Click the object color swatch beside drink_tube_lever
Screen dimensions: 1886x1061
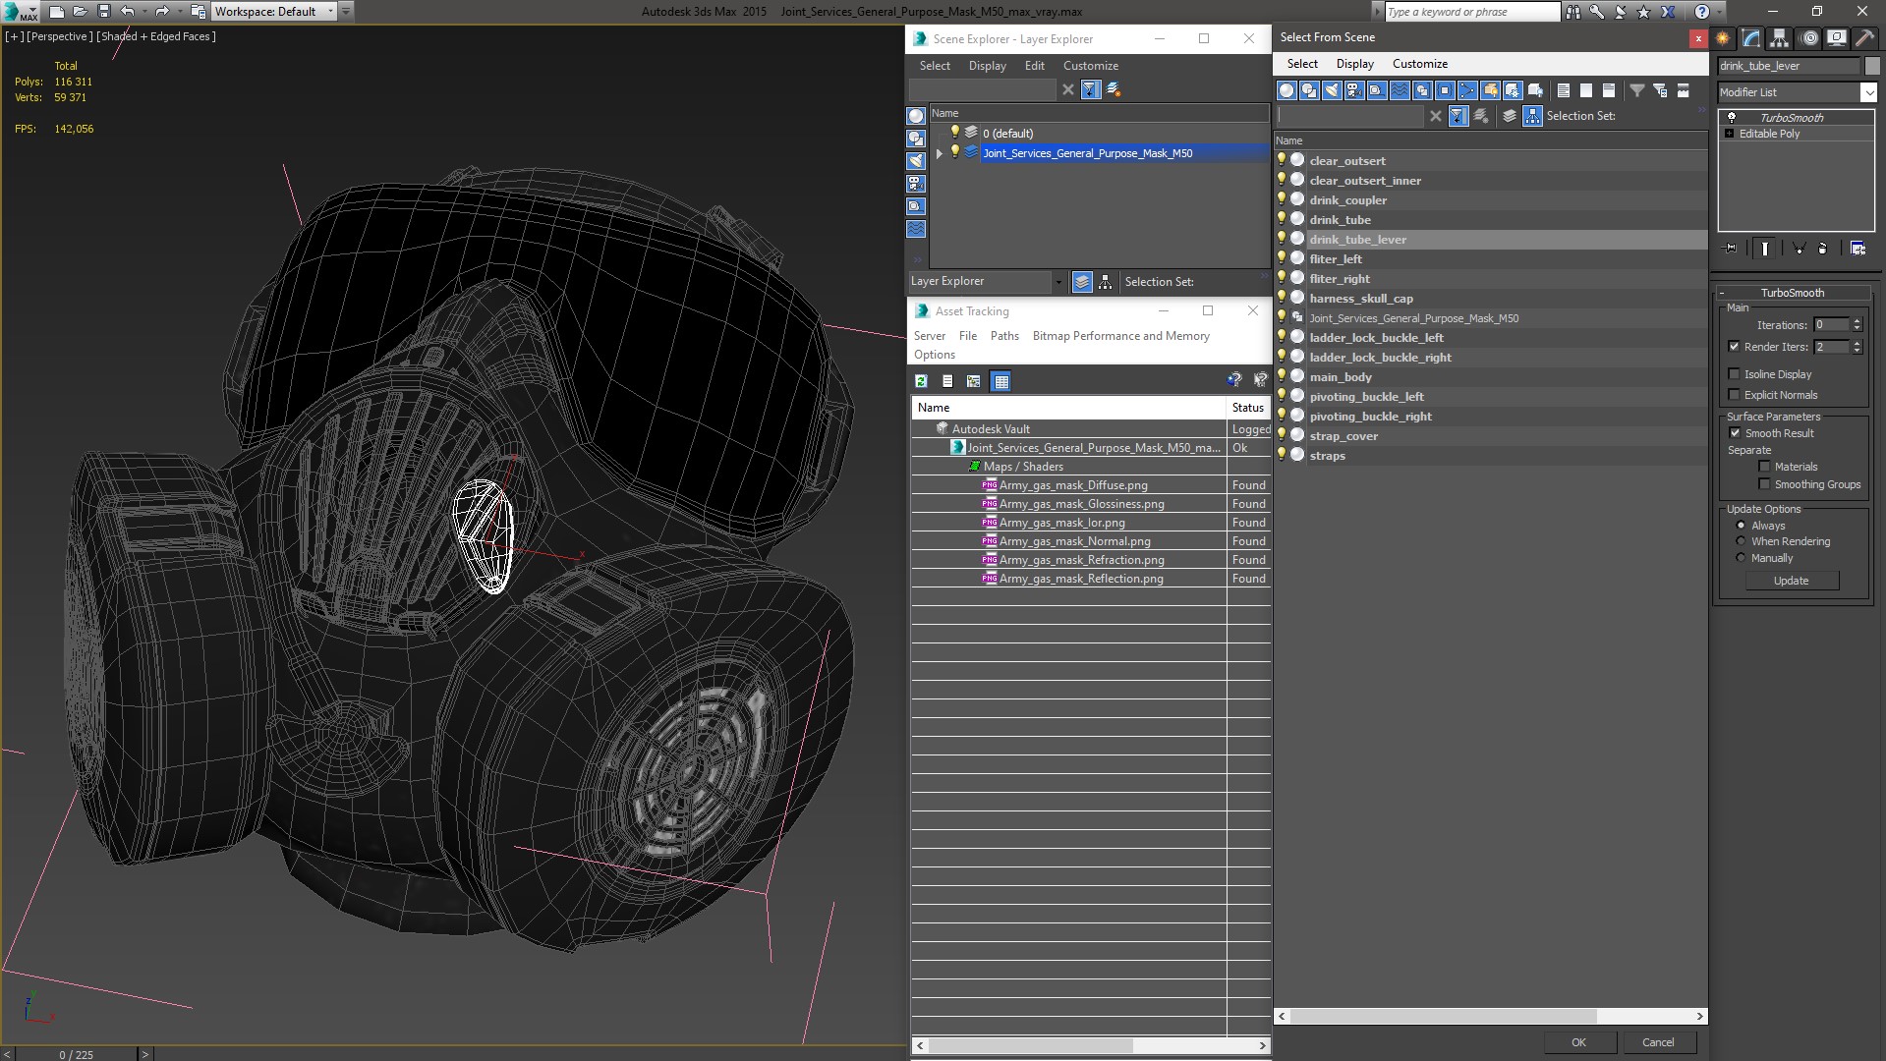click(1871, 66)
